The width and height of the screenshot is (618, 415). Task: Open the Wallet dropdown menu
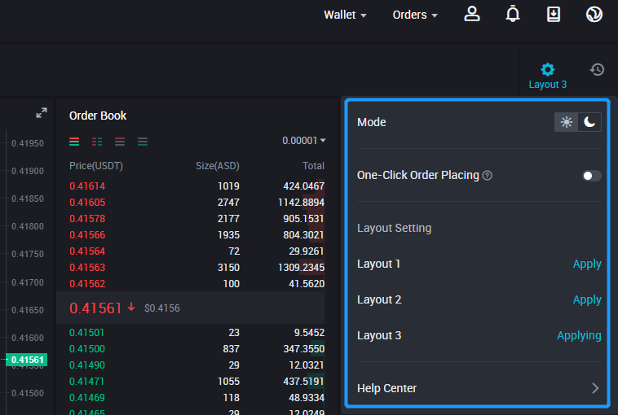345,15
